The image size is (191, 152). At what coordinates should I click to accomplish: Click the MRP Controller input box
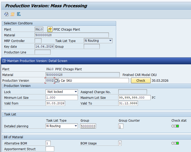point(38,41)
